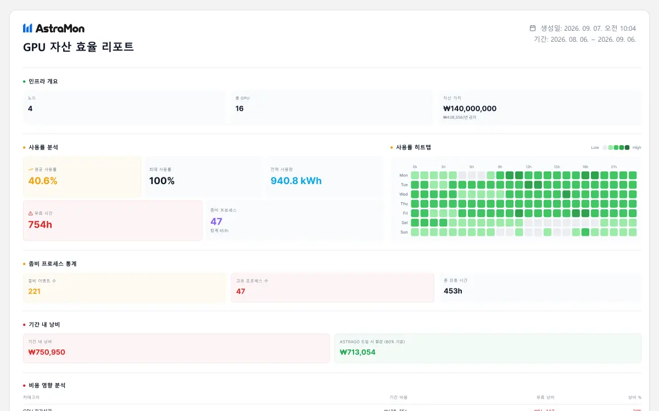Click the 비용 영향 분석 section heading
This screenshot has height=411, width=659.
point(47,386)
